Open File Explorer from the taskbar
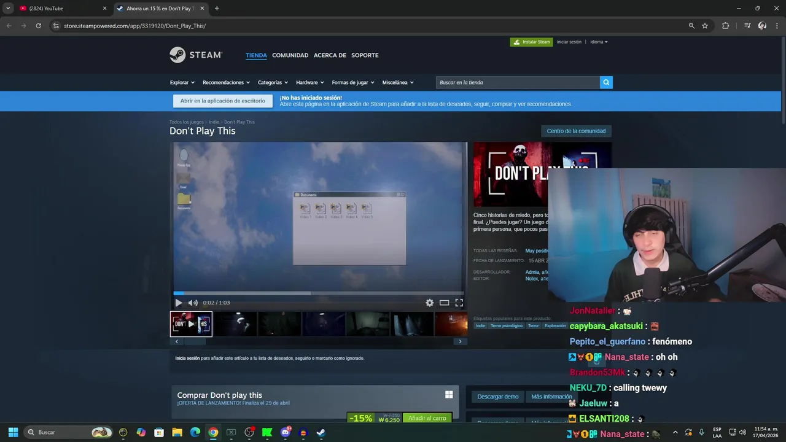The width and height of the screenshot is (786, 442). pos(177,432)
